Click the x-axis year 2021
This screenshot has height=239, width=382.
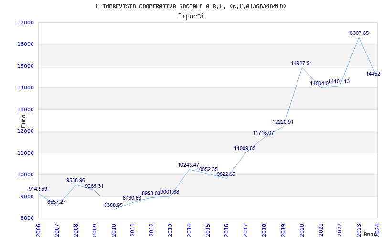[320, 230]
